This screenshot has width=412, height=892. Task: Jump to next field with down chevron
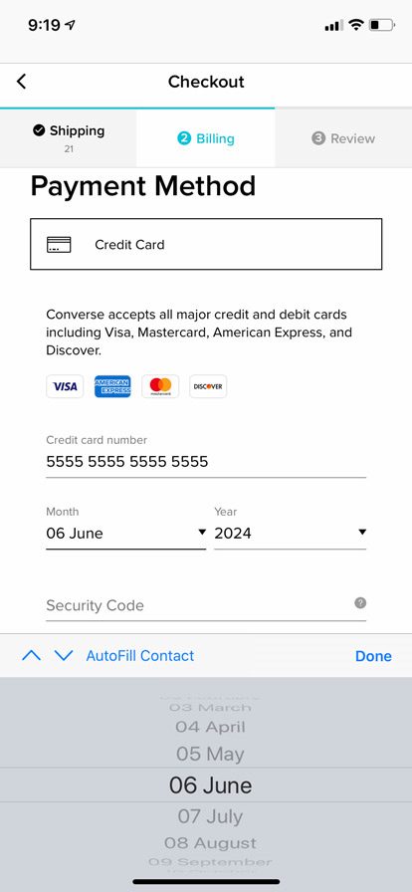(64, 656)
